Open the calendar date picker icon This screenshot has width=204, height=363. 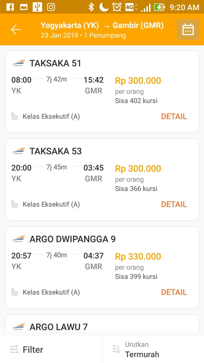pos(188,30)
